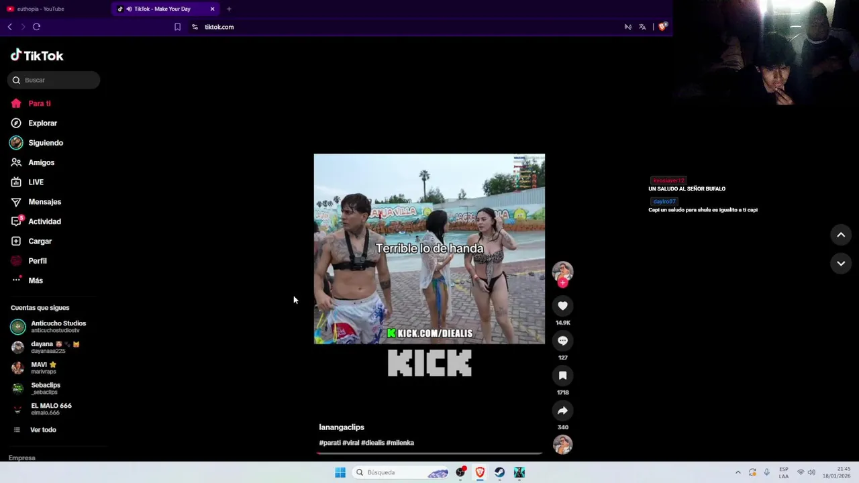This screenshot has width=859, height=483.
Task: Open the video comments
Action: click(562, 341)
